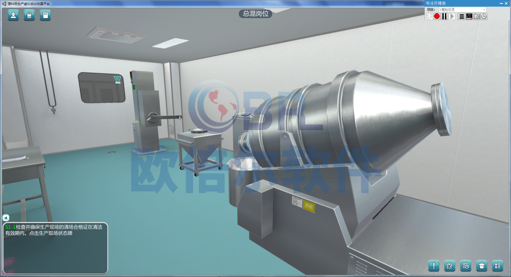The height and width of the screenshot is (277, 511).
Task: Click the clock timer icon in toolbar
Action: (x=484, y=17)
